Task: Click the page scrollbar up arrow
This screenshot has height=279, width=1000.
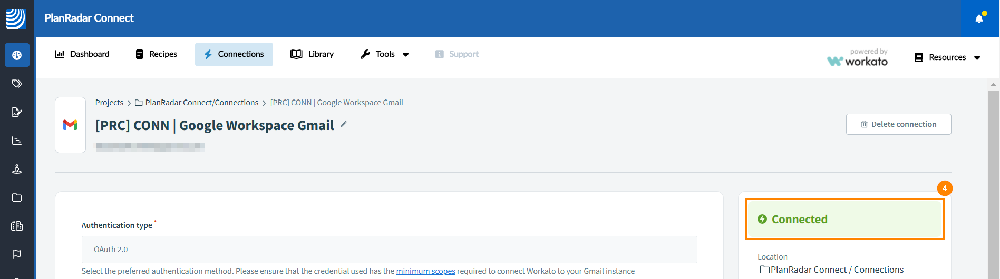Action: point(993,85)
